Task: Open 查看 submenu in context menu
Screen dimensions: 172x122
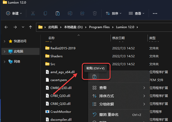Action: tap(119, 88)
